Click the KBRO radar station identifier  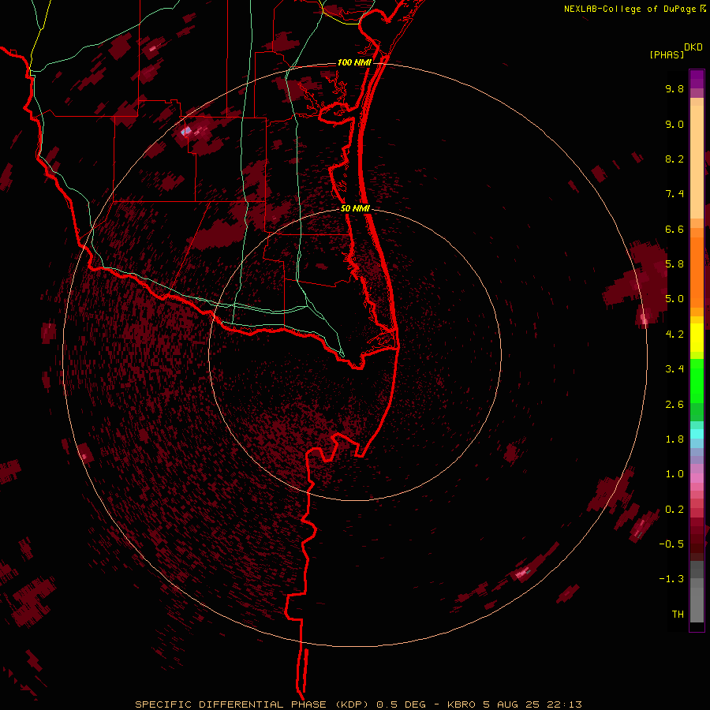(x=461, y=704)
